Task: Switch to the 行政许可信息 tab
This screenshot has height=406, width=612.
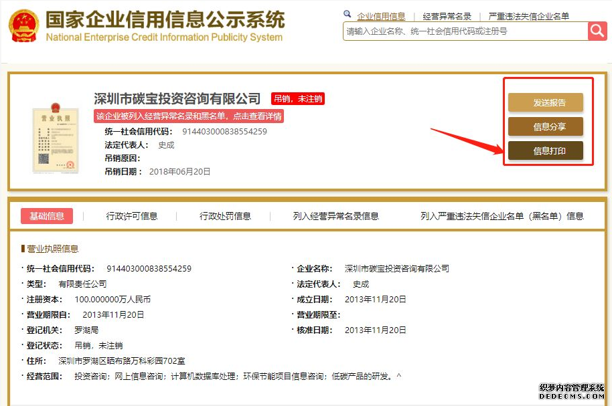Action: coord(132,216)
